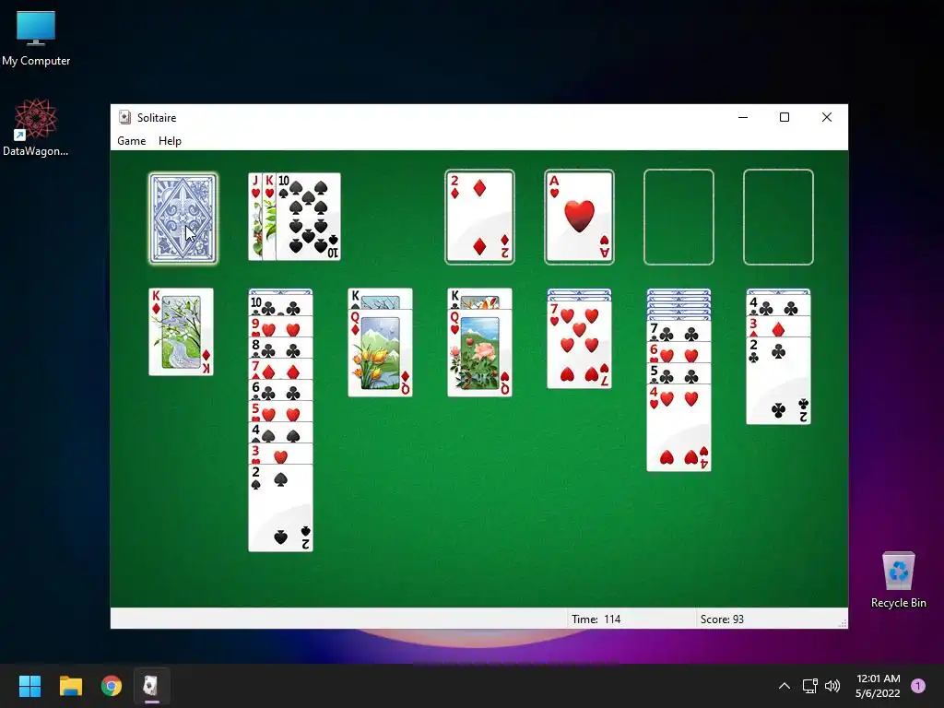Select the 7 of clubs in sixth column

[x=678, y=331]
